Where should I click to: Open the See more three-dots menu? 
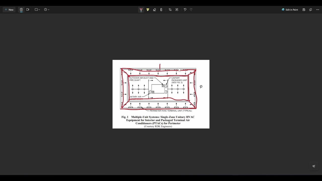click(317, 10)
